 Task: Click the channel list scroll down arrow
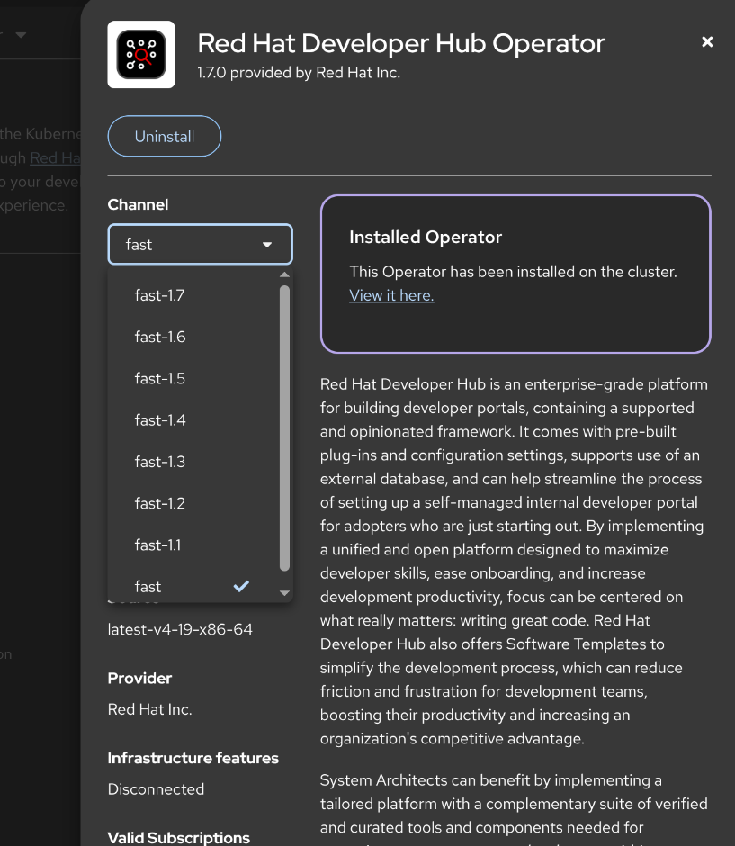(x=285, y=593)
